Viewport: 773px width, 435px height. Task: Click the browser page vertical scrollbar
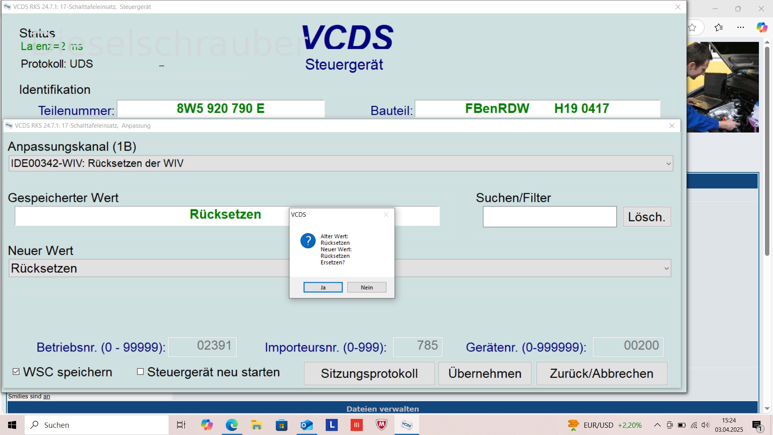pyautogui.click(x=767, y=151)
